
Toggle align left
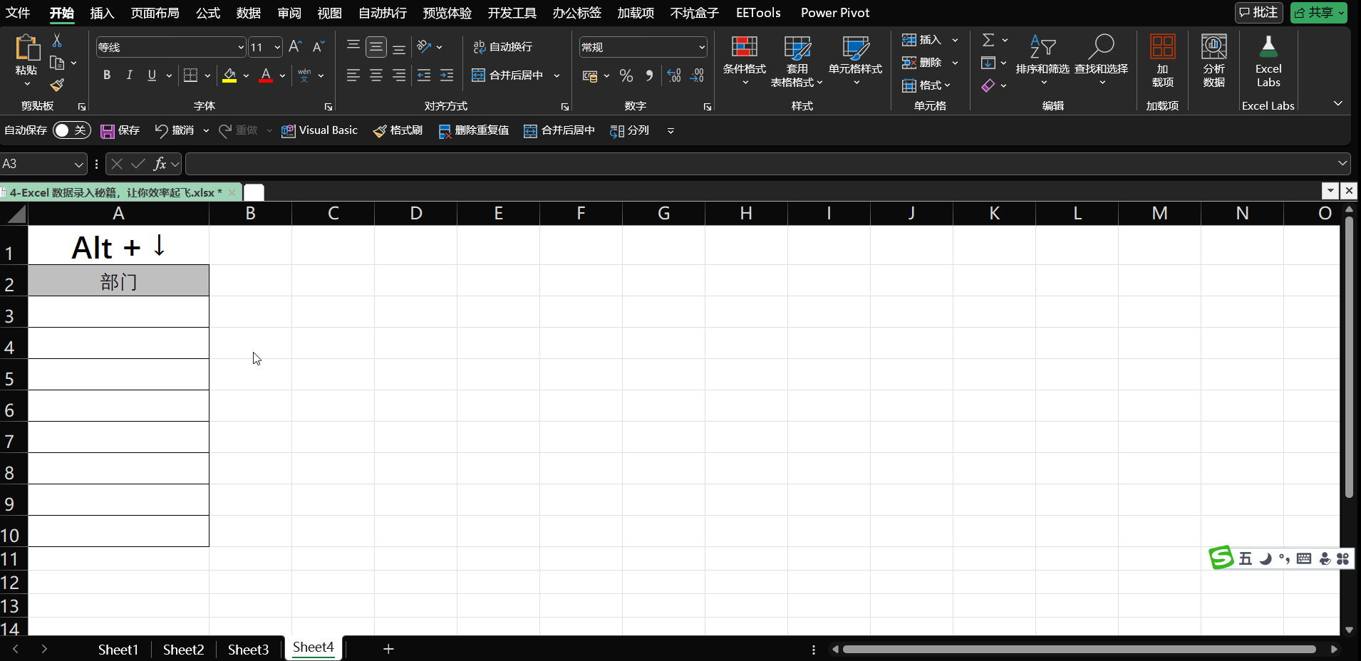point(353,75)
